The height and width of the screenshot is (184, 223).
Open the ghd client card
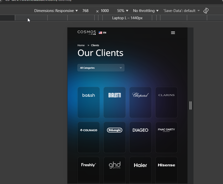(x=115, y=170)
